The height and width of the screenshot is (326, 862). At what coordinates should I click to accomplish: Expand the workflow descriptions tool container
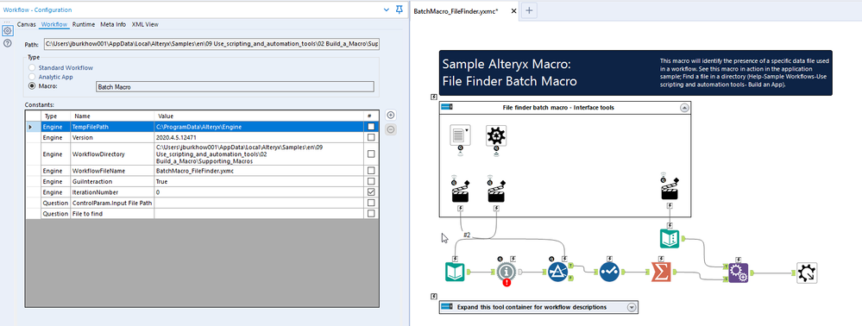[x=631, y=307]
